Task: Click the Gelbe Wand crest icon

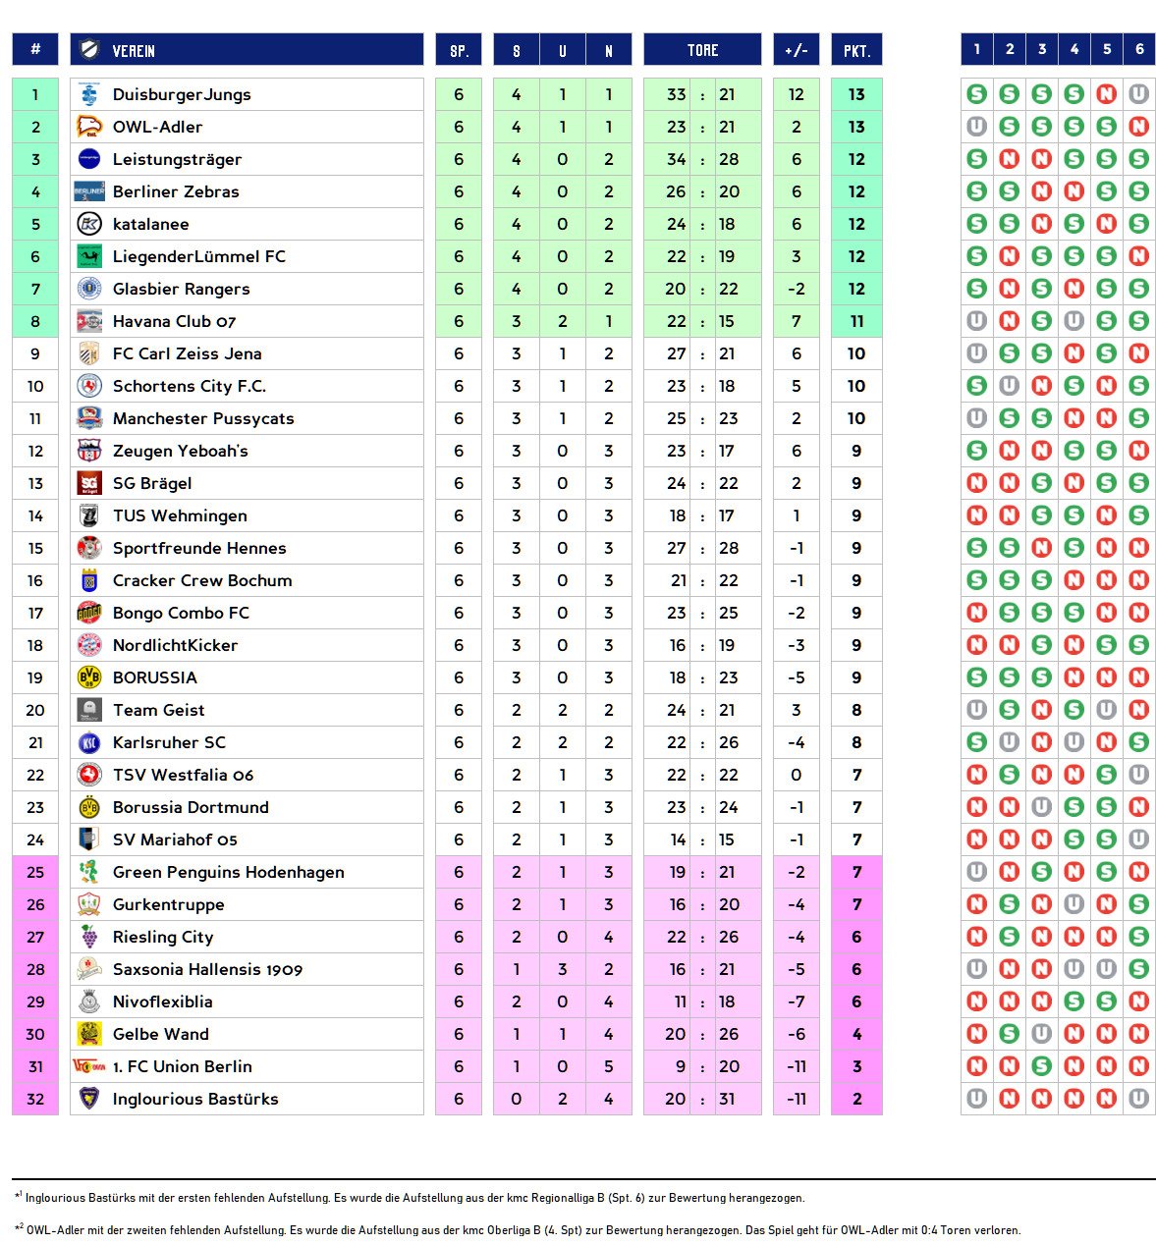Action: tap(89, 1034)
